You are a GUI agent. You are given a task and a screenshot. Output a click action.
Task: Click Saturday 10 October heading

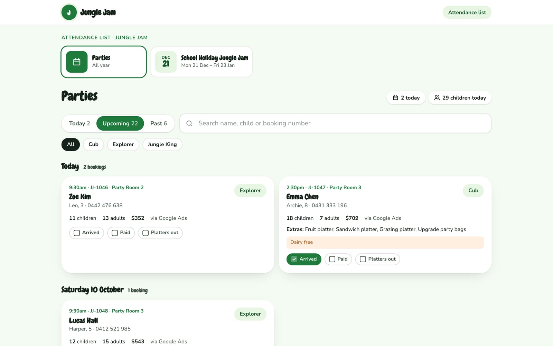92,290
